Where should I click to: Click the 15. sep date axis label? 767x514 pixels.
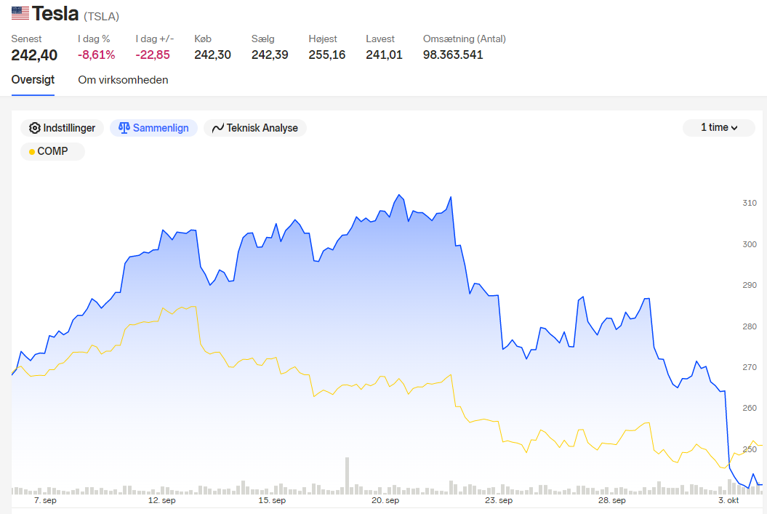coord(272,500)
